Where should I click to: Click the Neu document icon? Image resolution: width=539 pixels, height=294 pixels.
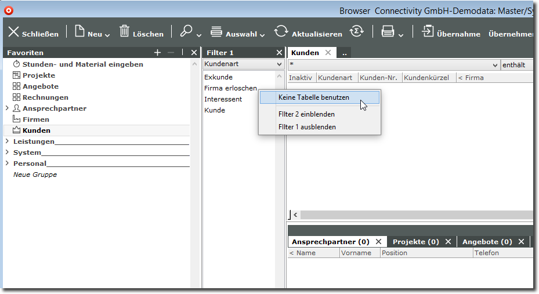[x=79, y=32]
